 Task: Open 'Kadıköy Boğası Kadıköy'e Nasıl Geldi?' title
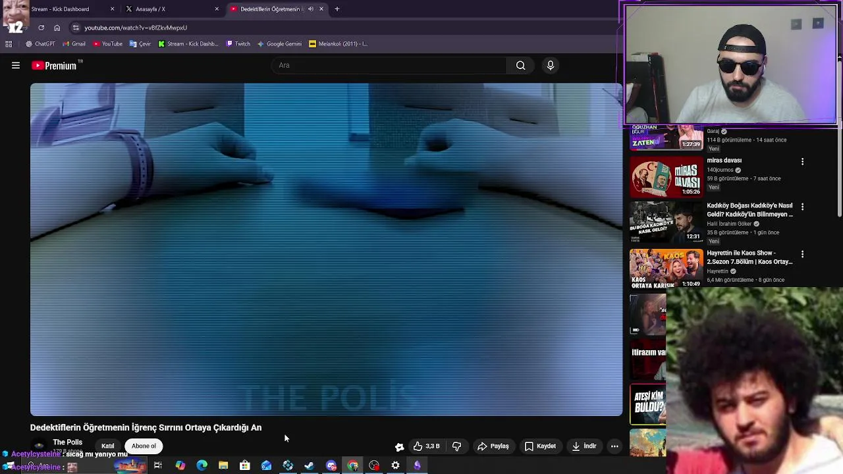point(749,210)
